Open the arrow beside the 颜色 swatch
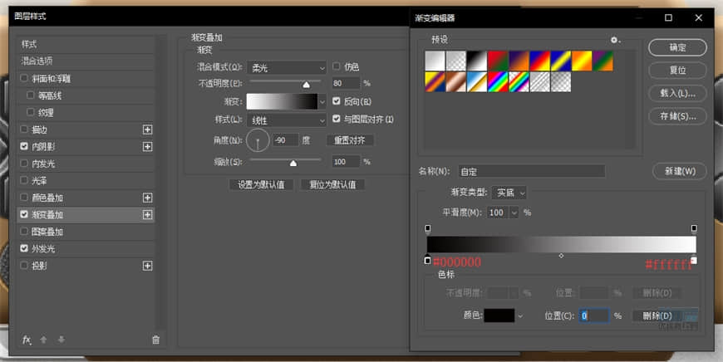The image size is (723, 362). coord(520,316)
